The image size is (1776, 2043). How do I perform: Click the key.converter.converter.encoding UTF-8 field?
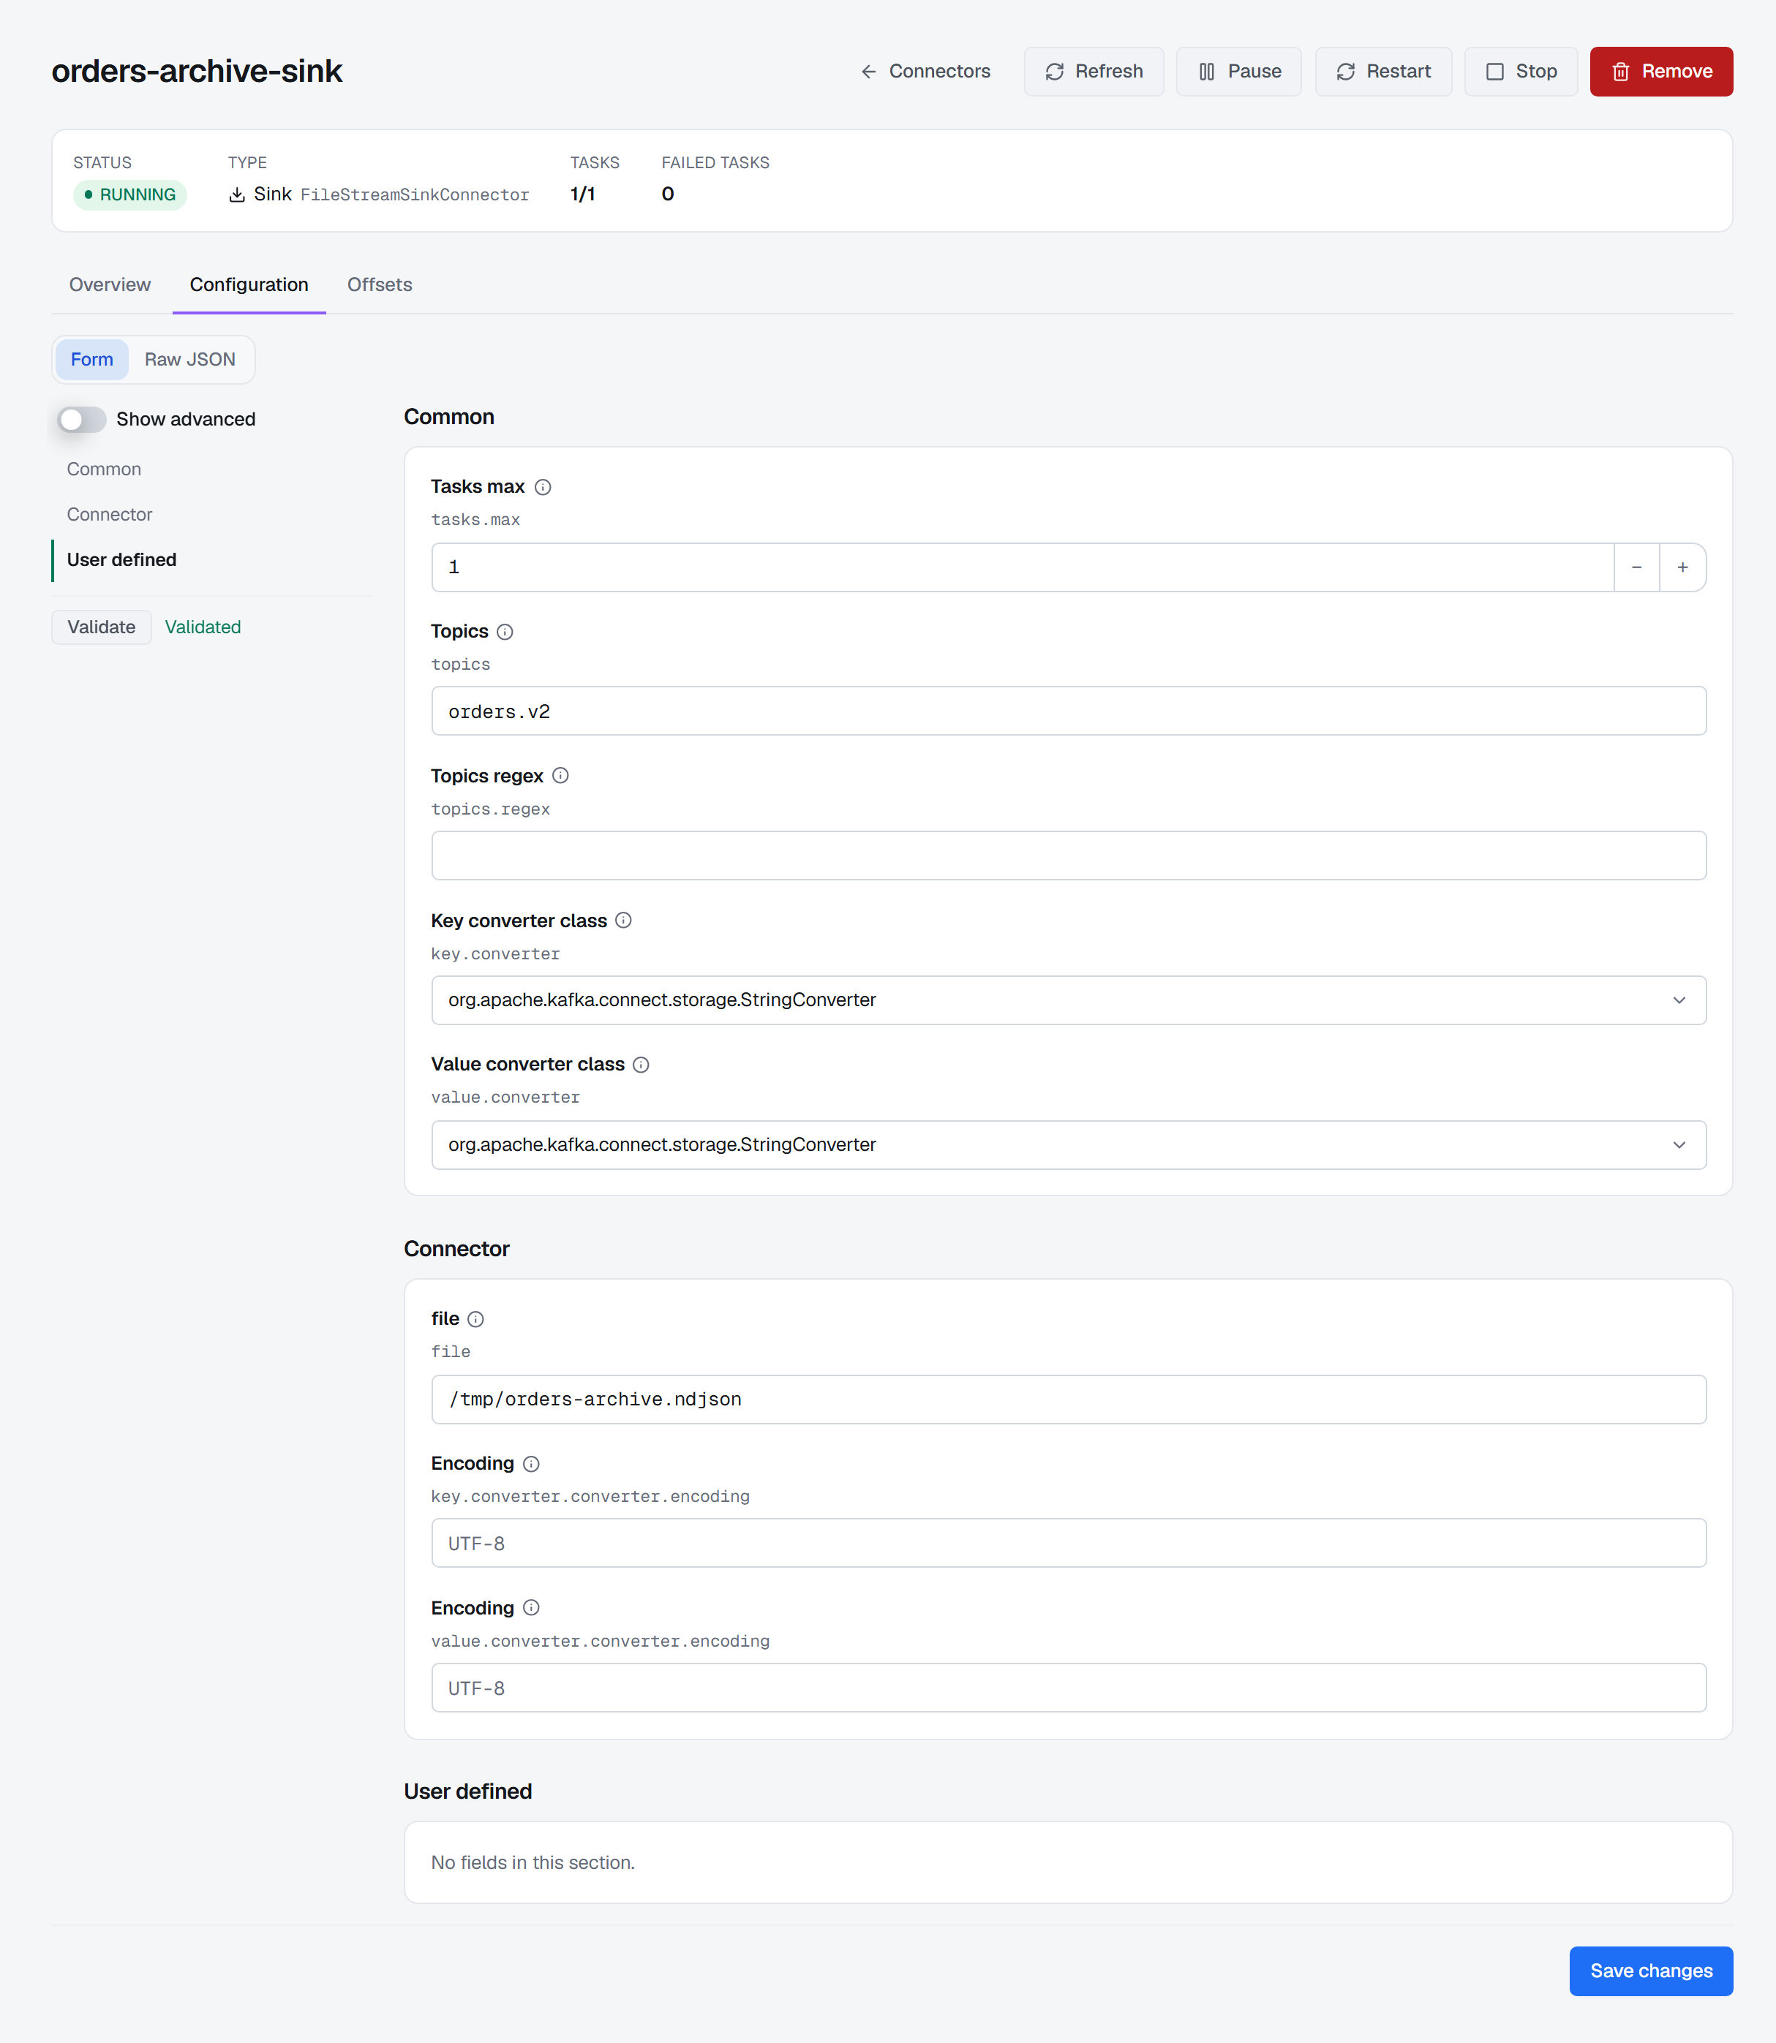1069,1544
